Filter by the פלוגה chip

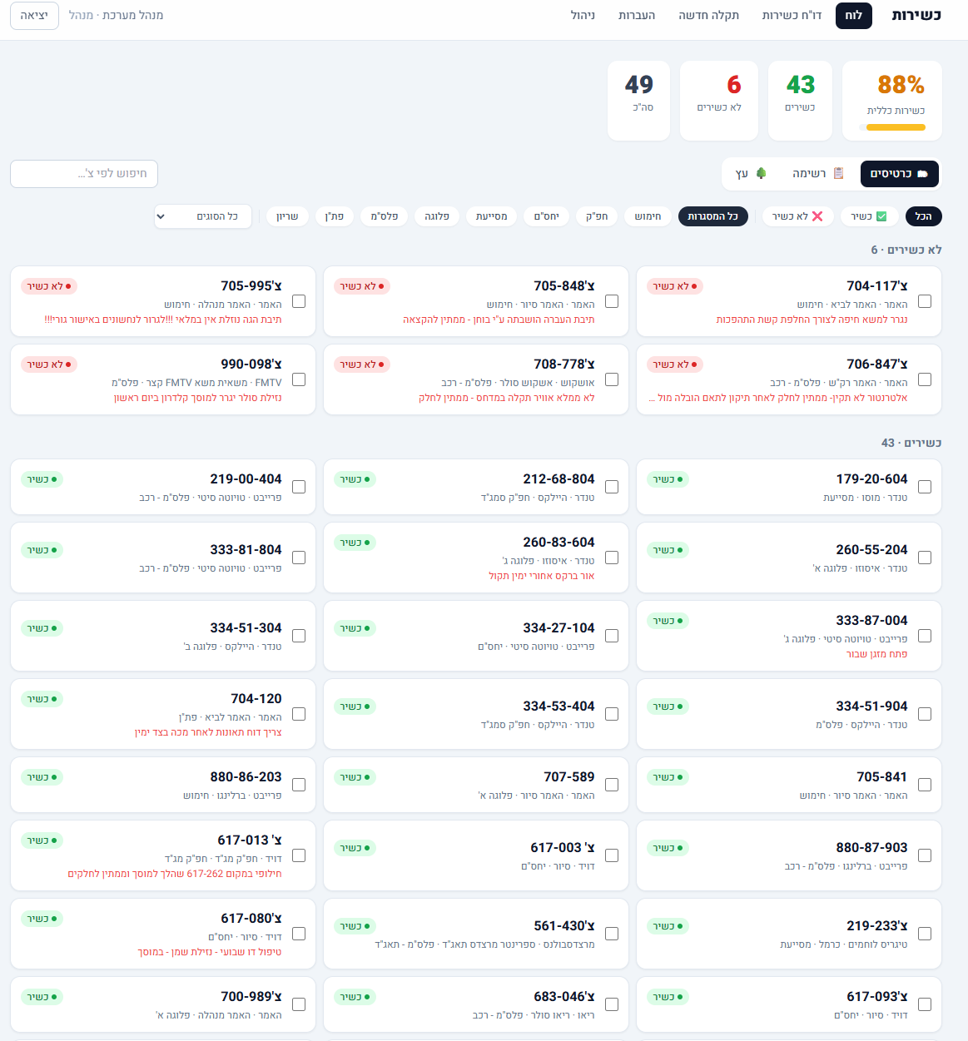pos(437,216)
